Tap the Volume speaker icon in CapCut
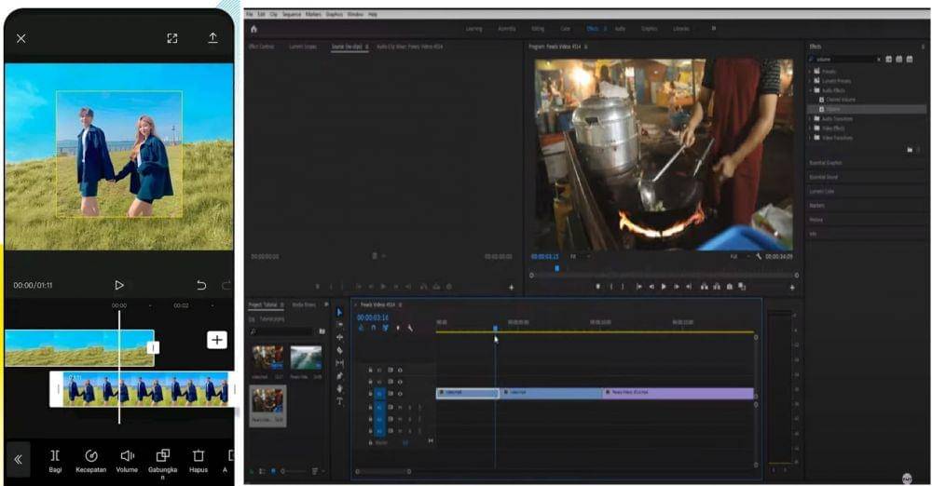Image resolution: width=932 pixels, height=486 pixels. coord(127,455)
